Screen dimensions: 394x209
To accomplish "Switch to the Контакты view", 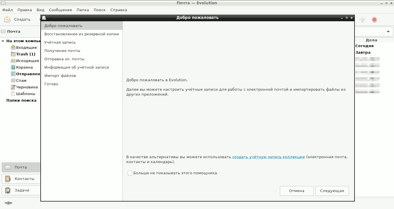I will click(21, 179).
